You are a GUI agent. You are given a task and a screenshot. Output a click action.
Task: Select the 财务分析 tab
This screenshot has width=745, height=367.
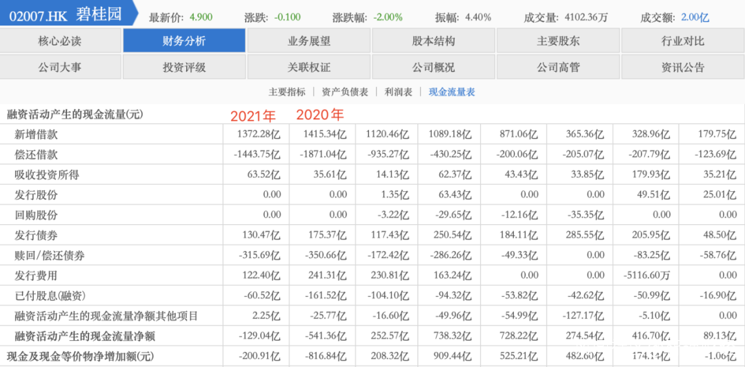click(184, 41)
